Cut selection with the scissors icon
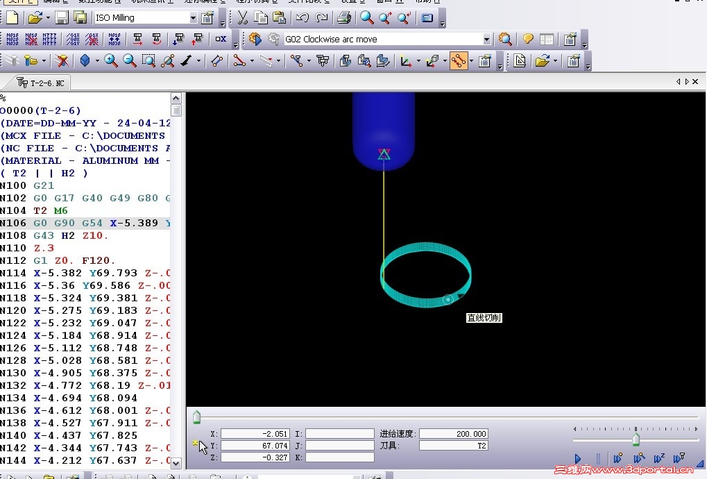The height and width of the screenshot is (479, 707). (x=243, y=17)
